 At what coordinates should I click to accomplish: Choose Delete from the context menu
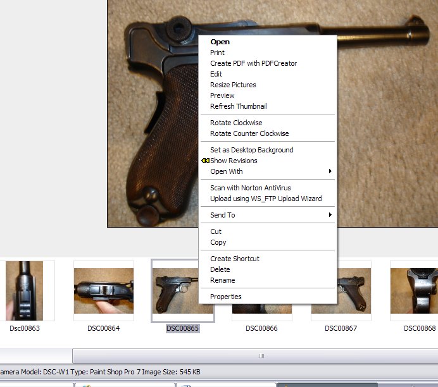pos(268,269)
